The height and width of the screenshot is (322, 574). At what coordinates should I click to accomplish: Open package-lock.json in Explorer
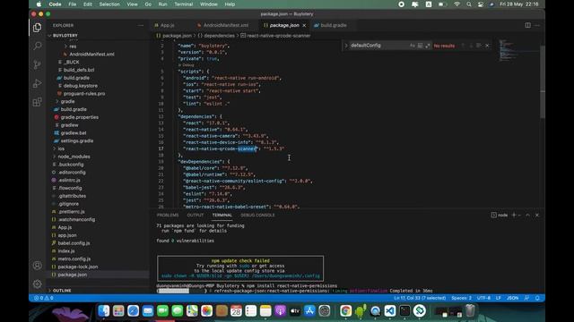(x=78, y=267)
